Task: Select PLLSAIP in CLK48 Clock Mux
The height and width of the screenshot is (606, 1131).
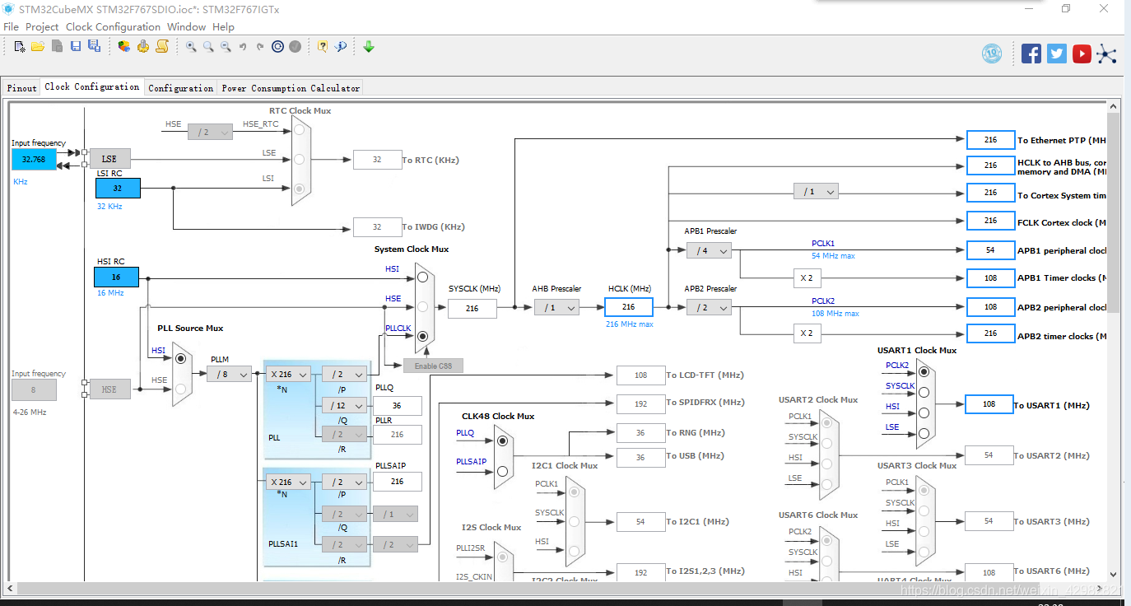Action: point(502,471)
